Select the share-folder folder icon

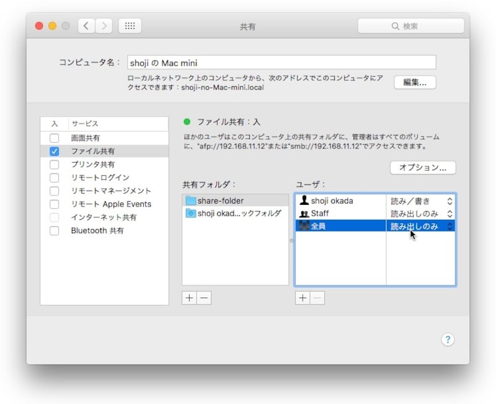(x=190, y=200)
